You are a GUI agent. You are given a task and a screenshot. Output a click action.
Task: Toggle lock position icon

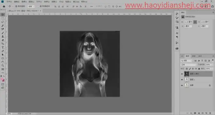pos(193,69)
